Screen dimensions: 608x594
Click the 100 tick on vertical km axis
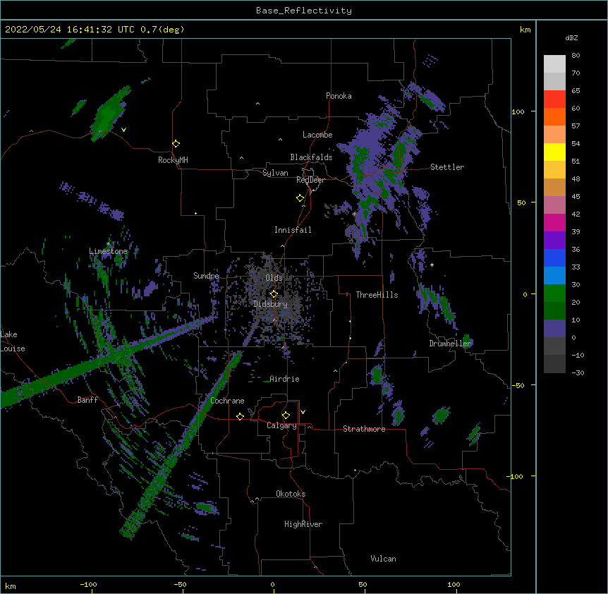[x=518, y=111]
